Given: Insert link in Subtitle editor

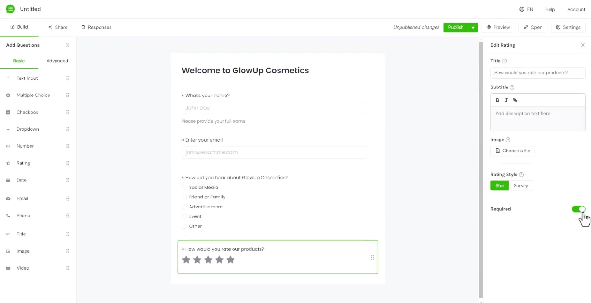Looking at the screenshot, I should (x=515, y=100).
